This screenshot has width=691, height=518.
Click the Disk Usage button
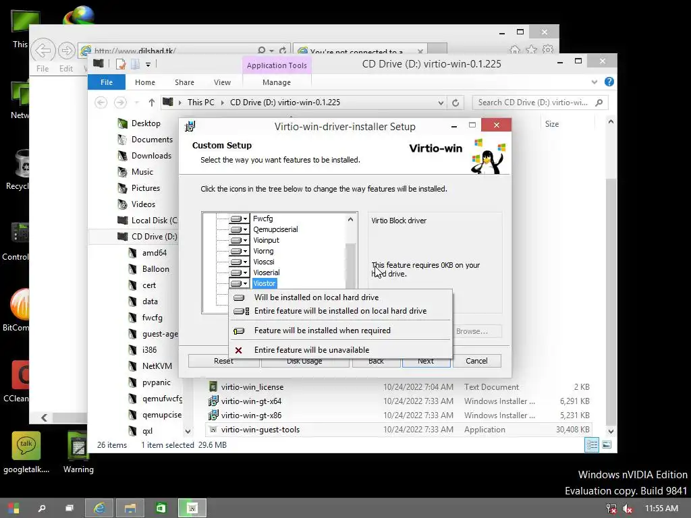coord(304,362)
